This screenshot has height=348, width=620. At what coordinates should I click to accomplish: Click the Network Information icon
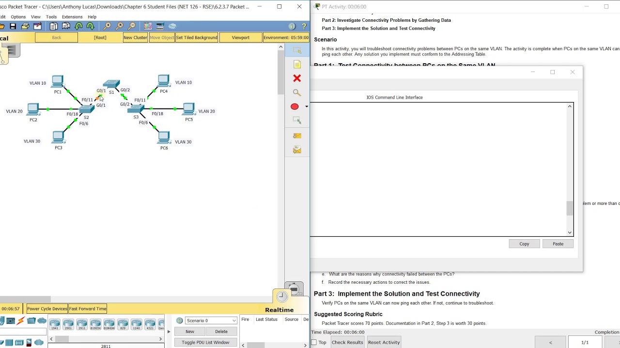[x=292, y=26]
